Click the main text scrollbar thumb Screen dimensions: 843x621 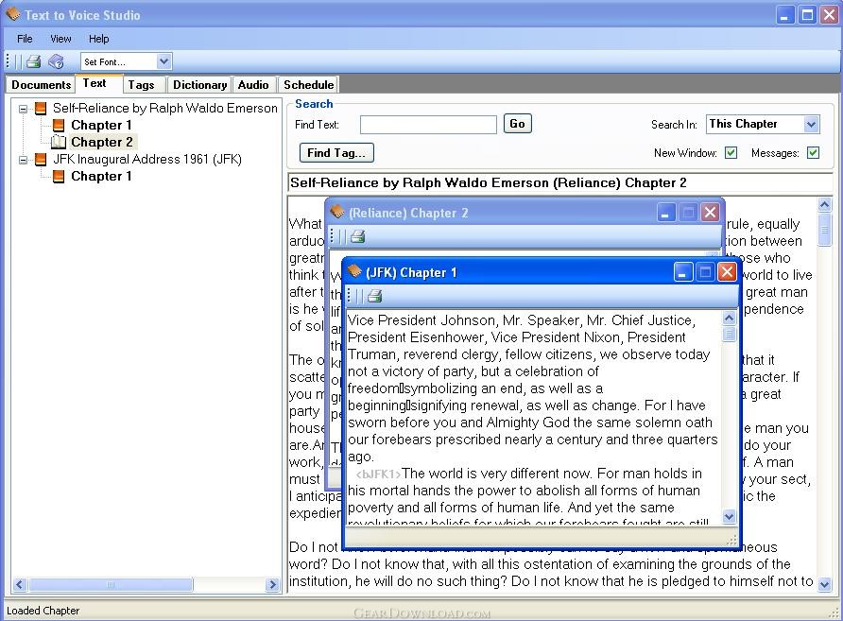pos(825,229)
